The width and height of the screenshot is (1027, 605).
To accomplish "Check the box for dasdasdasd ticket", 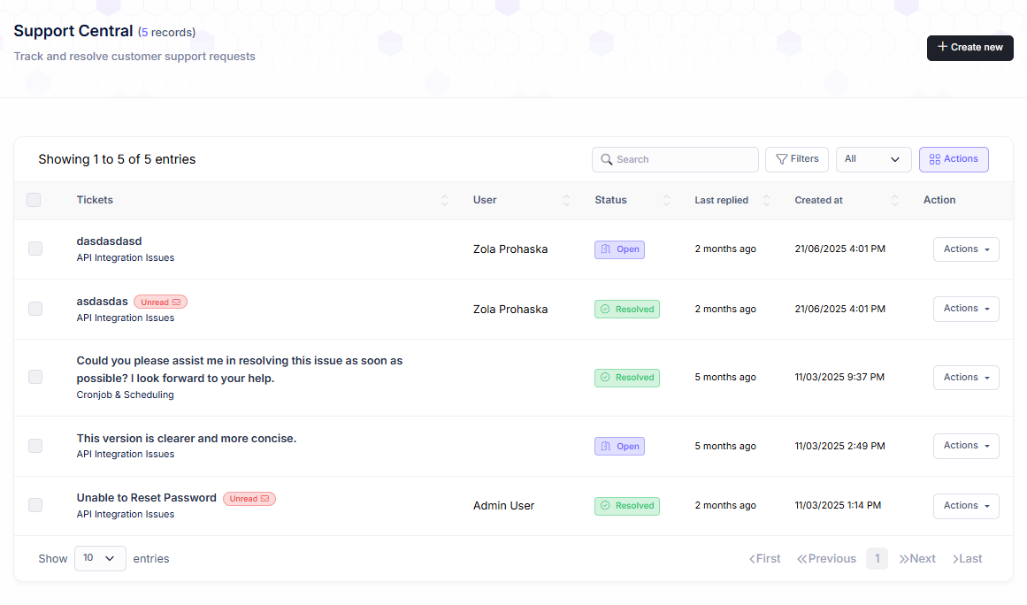I will pos(35,249).
